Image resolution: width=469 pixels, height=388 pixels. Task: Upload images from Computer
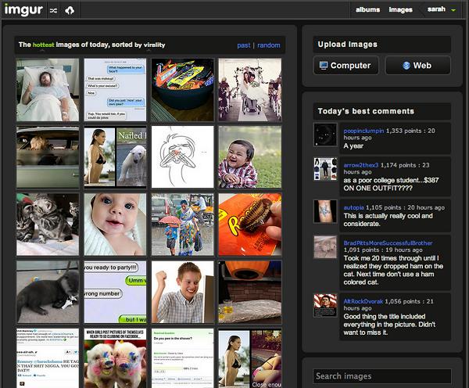coord(345,66)
